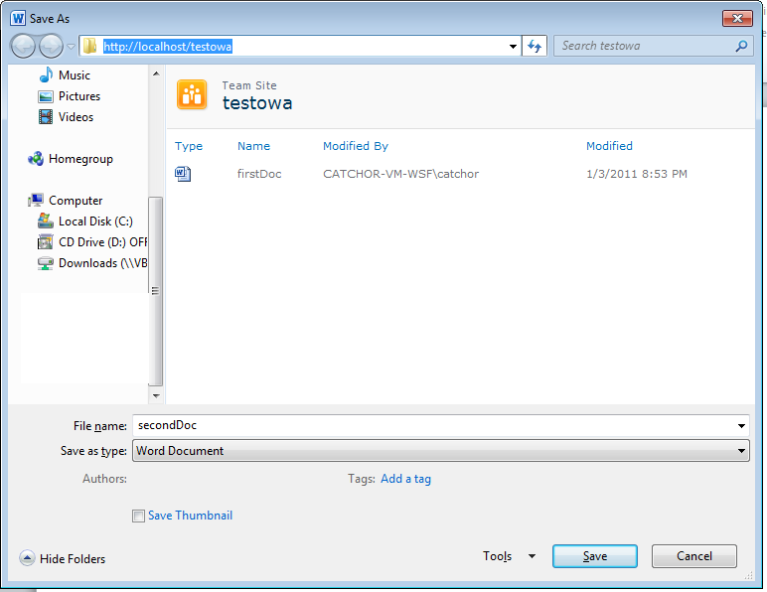
Task: Click the folder icon in address bar
Action: point(90,46)
